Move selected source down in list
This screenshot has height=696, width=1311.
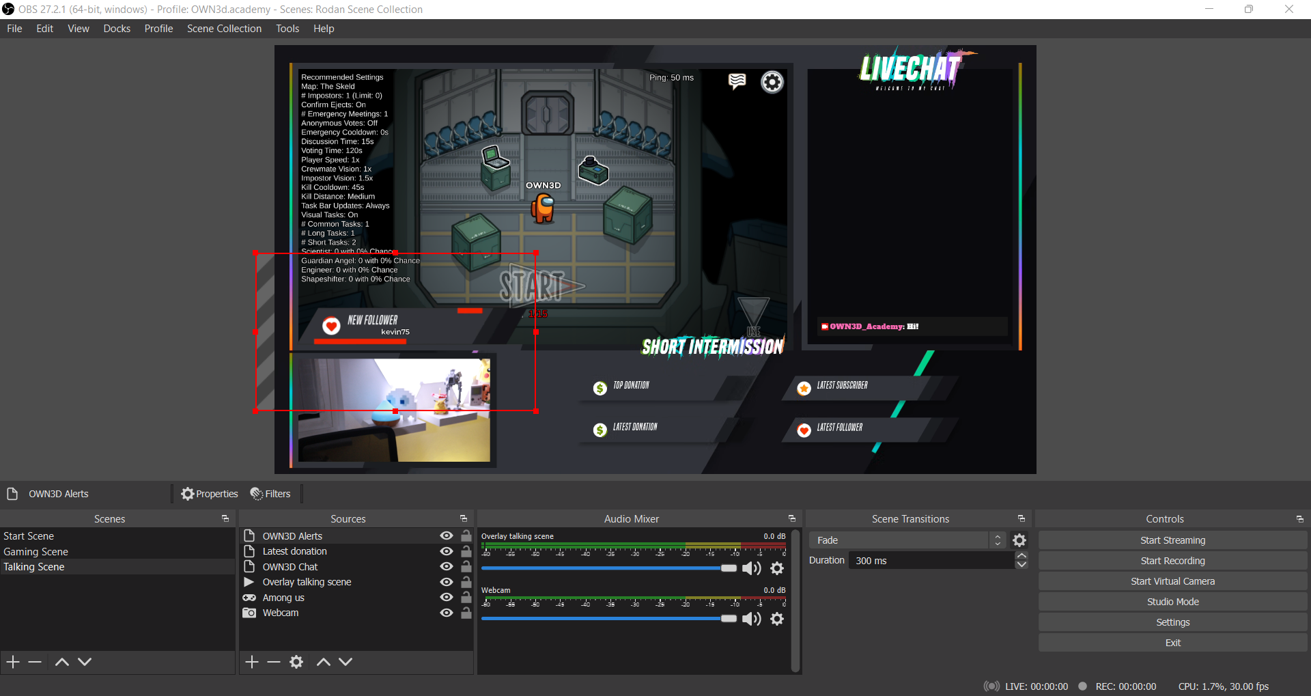(346, 662)
